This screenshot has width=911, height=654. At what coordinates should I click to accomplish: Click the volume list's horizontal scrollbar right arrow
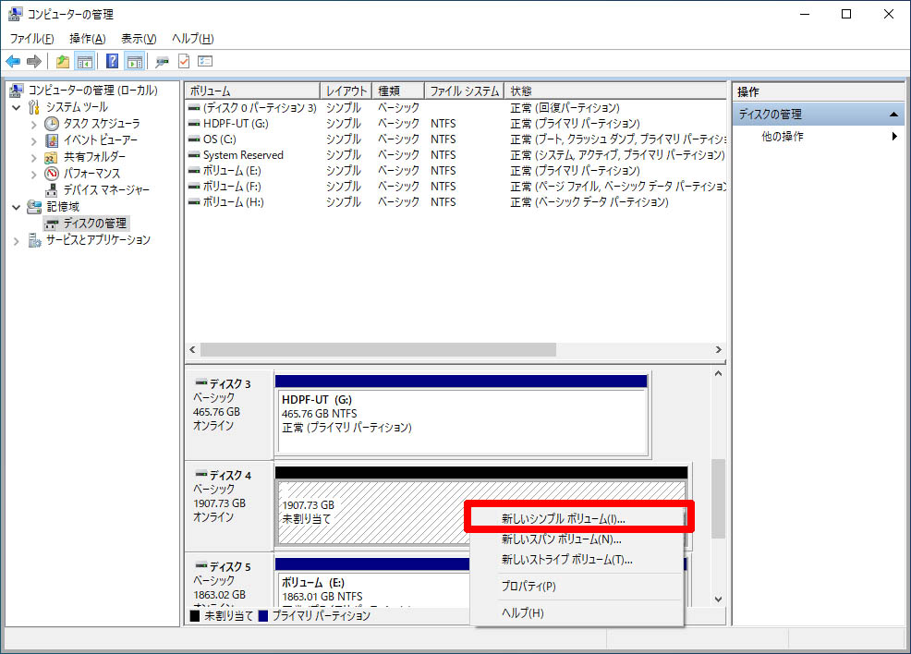719,350
